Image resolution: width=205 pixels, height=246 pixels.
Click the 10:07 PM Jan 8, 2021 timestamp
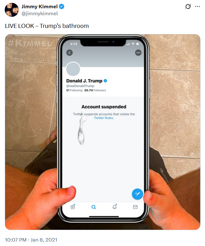tap(31, 240)
